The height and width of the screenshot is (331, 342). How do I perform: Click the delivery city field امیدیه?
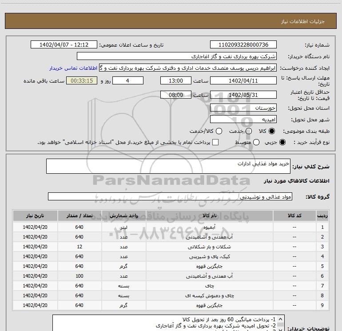243,120
